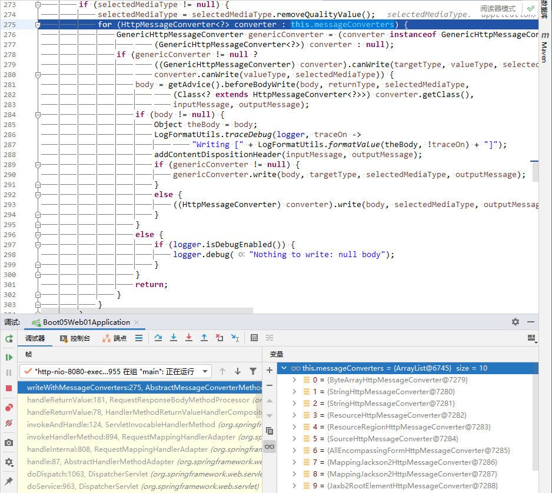Open debug tool window options gear

point(516,322)
